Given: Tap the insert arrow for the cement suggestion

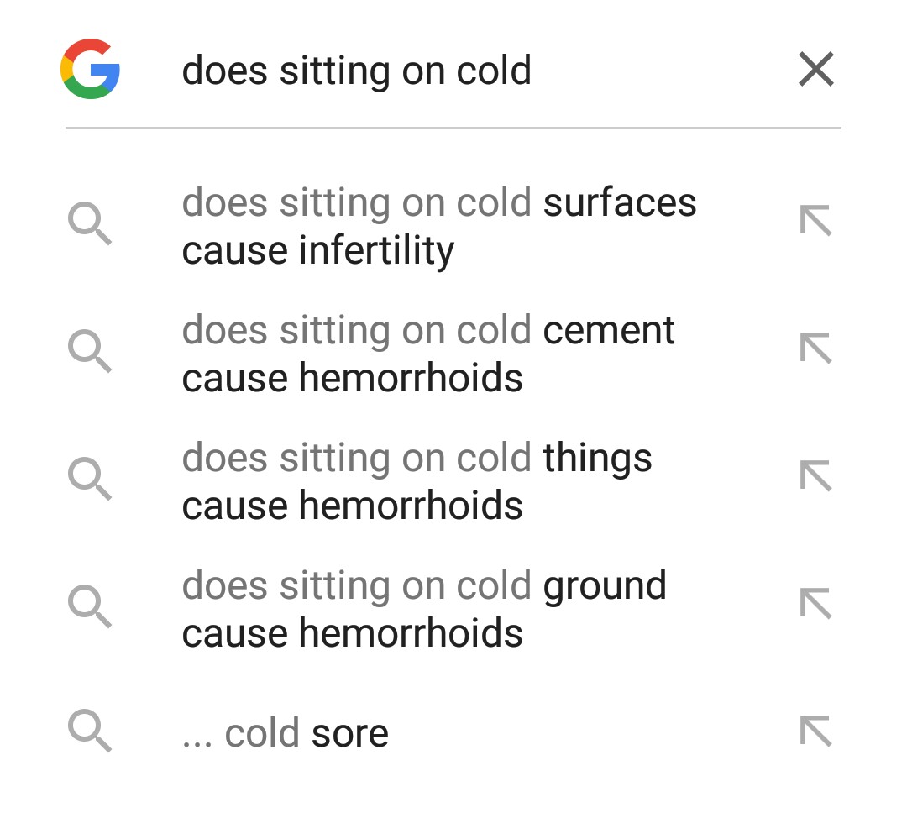Looking at the screenshot, I should pyautogui.click(x=814, y=349).
